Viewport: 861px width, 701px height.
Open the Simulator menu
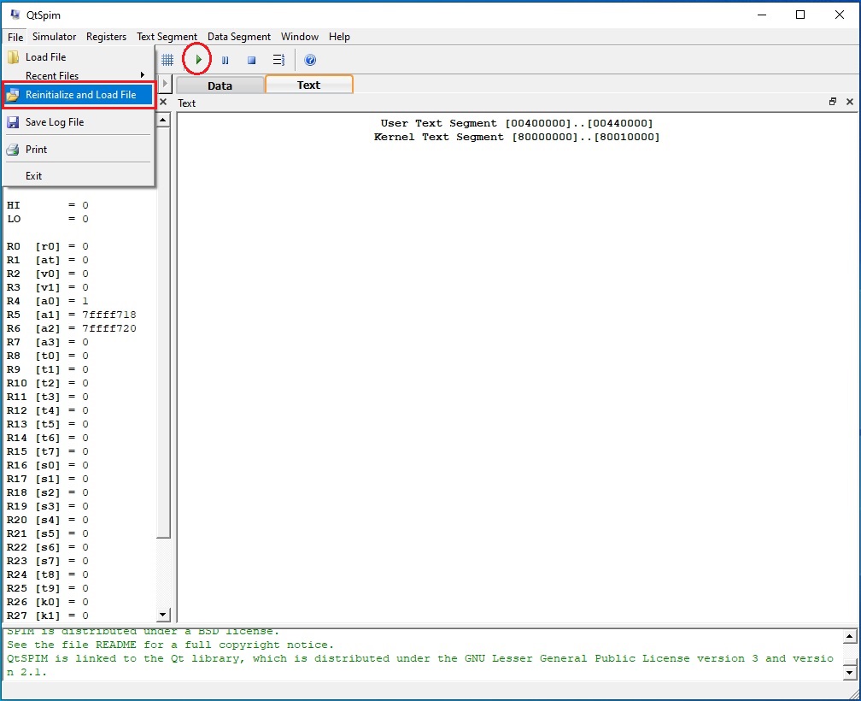click(x=55, y=37)
